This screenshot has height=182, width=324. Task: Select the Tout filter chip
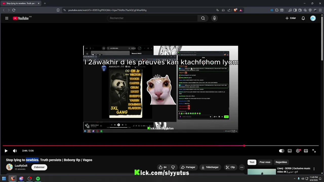coord(252,162)
